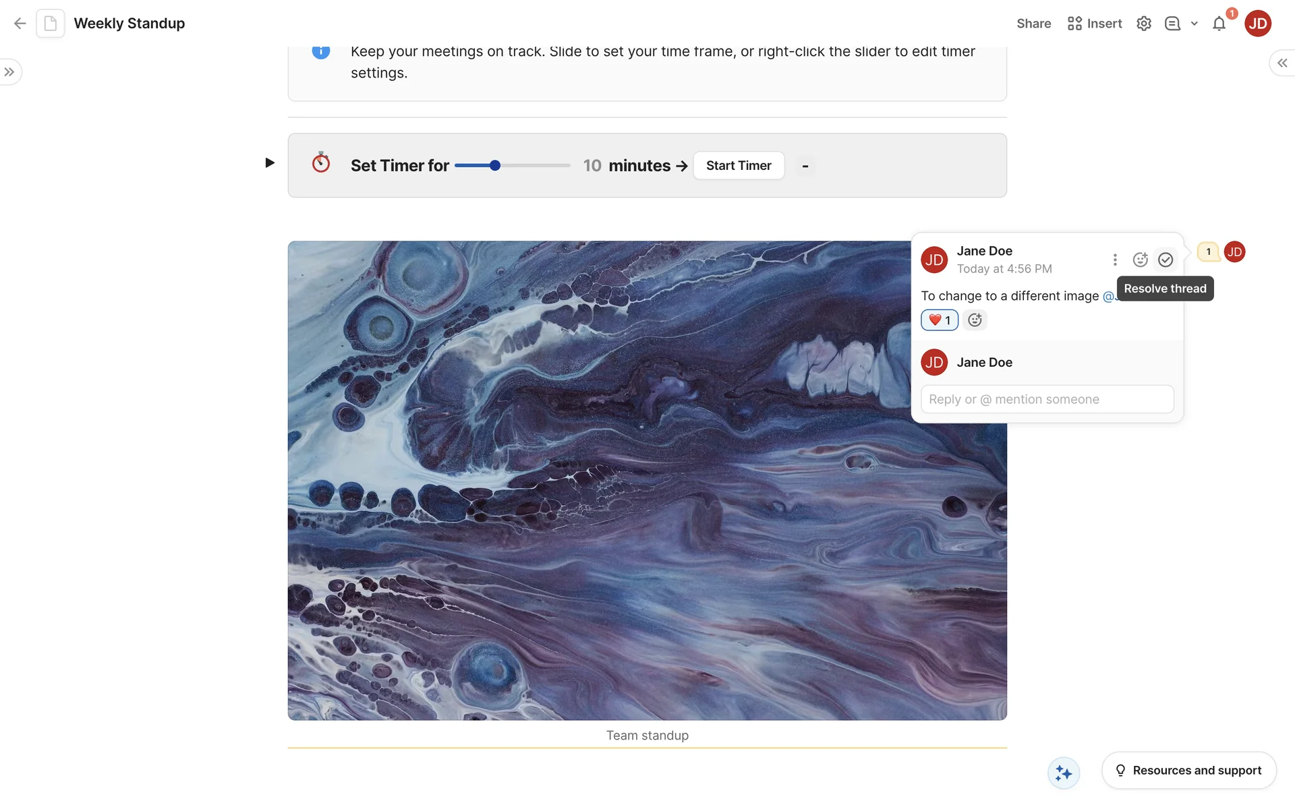Open document settings gear
1295x809 pixels.
pos(1143,24)
